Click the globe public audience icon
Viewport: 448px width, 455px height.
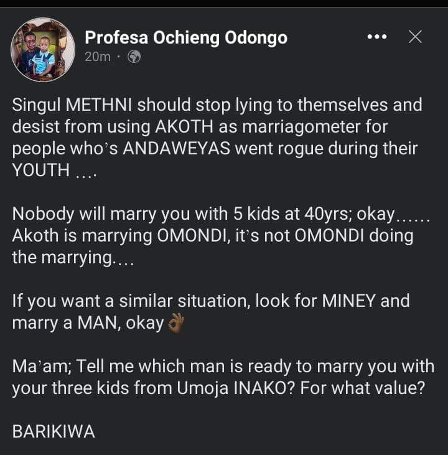tap(134, 57)
